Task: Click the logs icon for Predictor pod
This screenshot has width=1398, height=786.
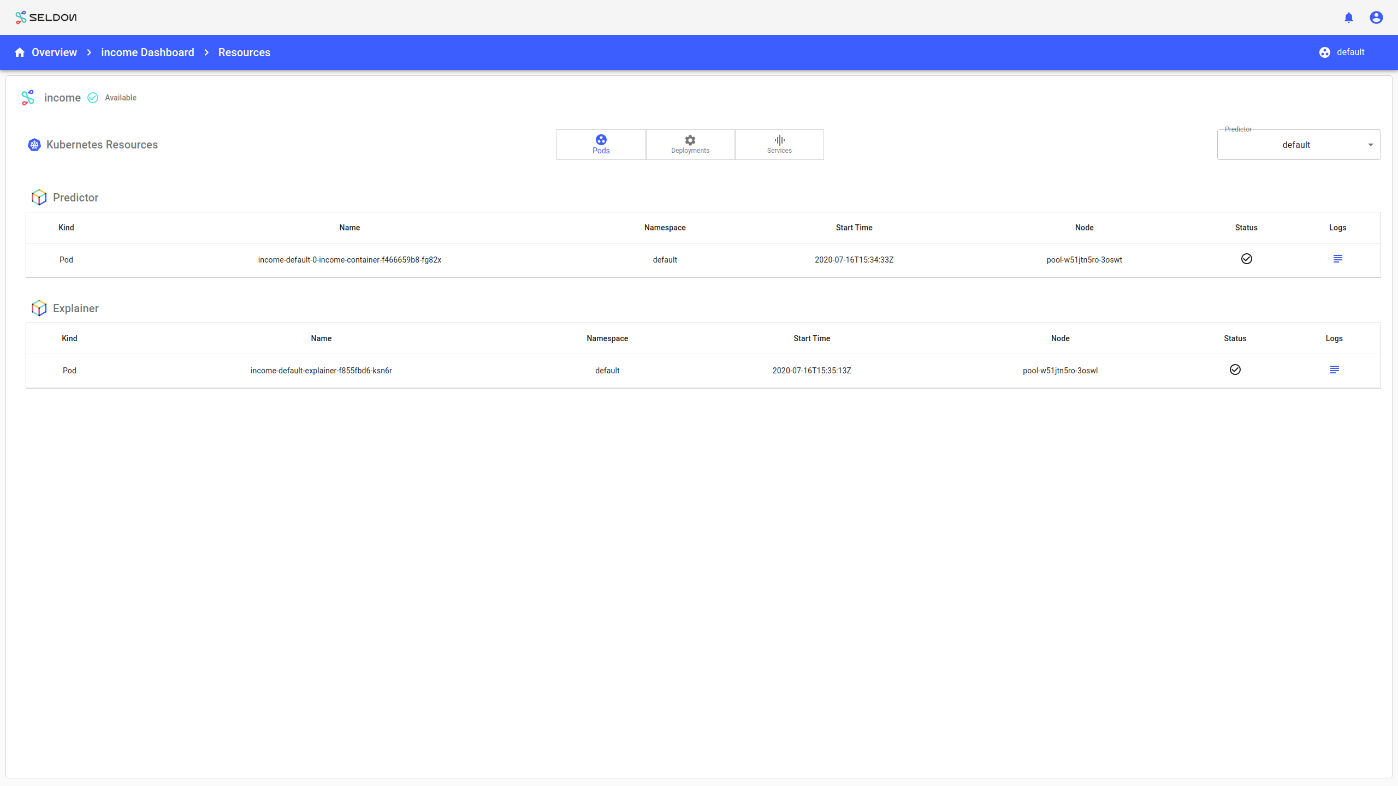Action: [1337, 258]
